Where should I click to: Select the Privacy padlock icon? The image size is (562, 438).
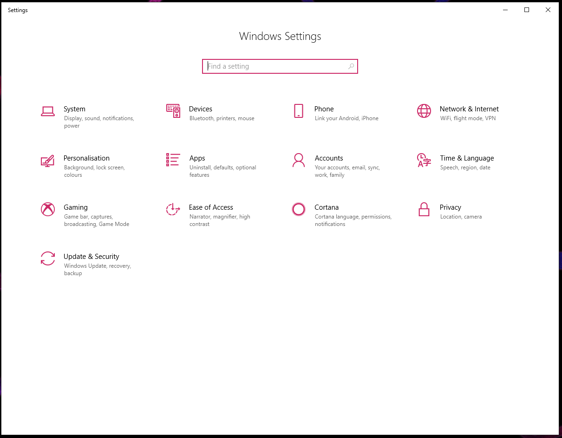tap(424, 209)
